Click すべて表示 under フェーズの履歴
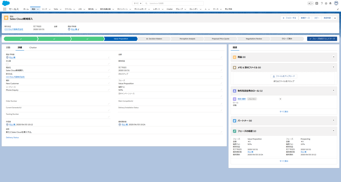This screenshot has width=341, height=182. [284, 161]
